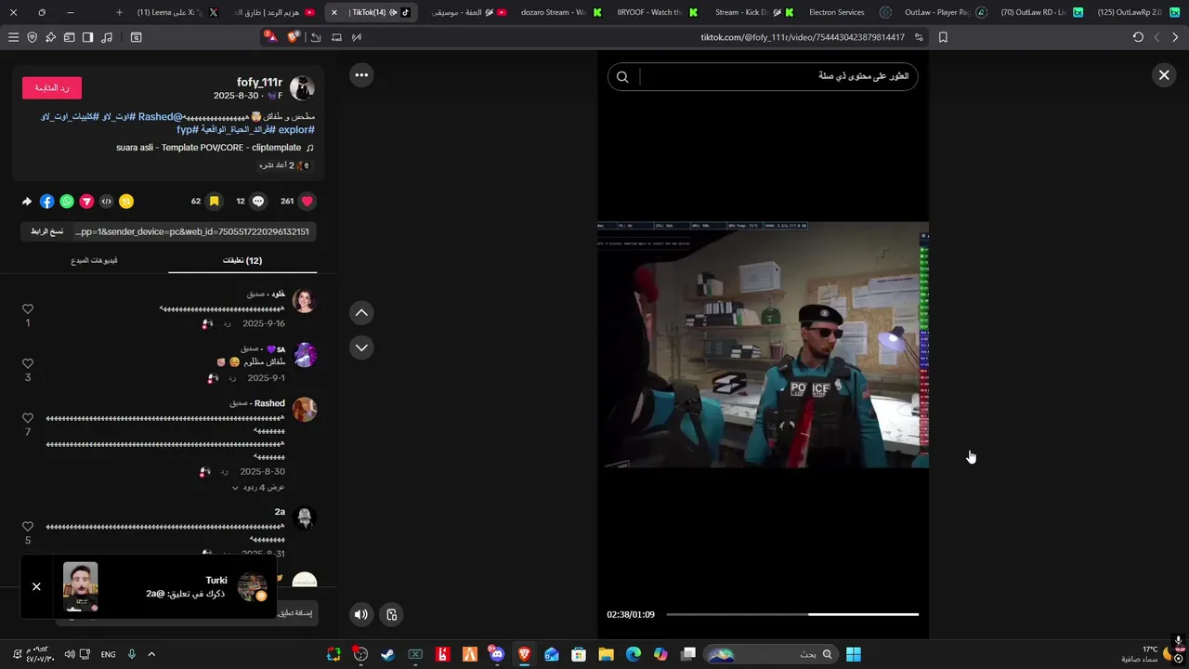Open the 2 reposts indicator
The height and width of the screenshot is (669, 1189).
click(x=284, y=165)
